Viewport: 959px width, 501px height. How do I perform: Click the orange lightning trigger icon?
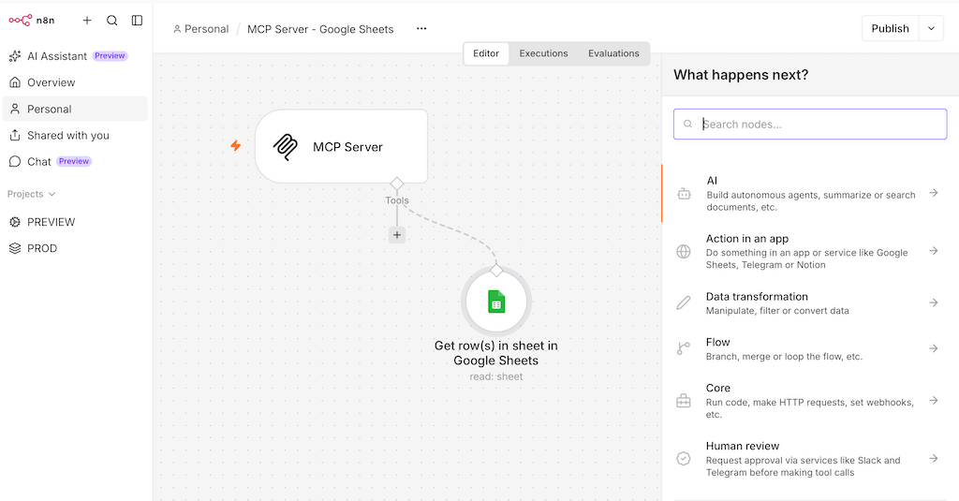click(x=235, y=145)
